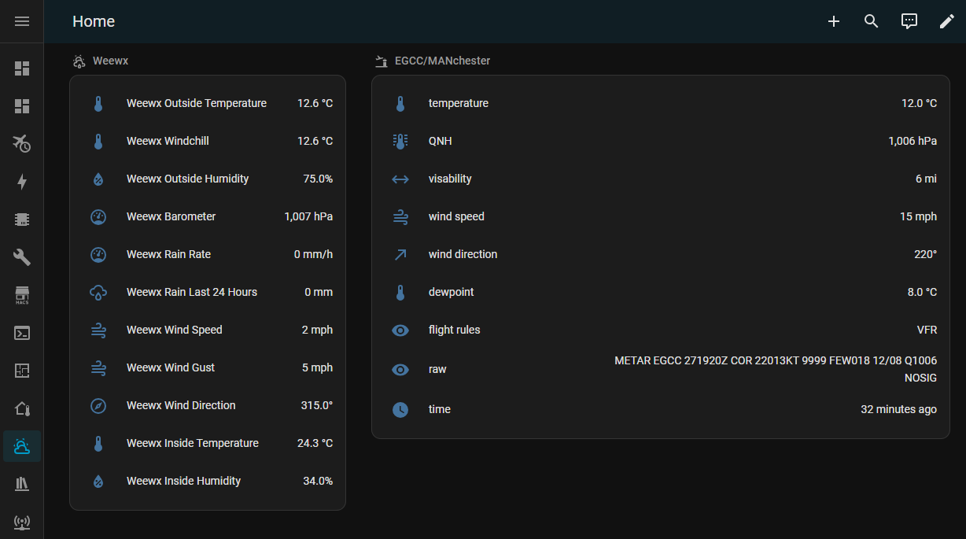Click the VFR flight rules value
Viewport: 966px width, 539px height.
point(926,330)
